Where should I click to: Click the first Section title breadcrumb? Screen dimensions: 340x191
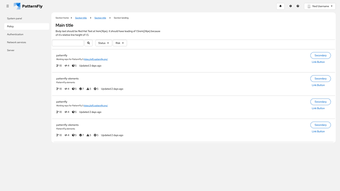tap(81, 18)
